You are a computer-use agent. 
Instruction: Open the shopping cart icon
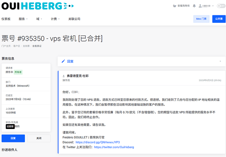click(x=175, y=6)
